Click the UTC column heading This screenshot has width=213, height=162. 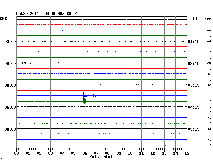coord(195,19)
